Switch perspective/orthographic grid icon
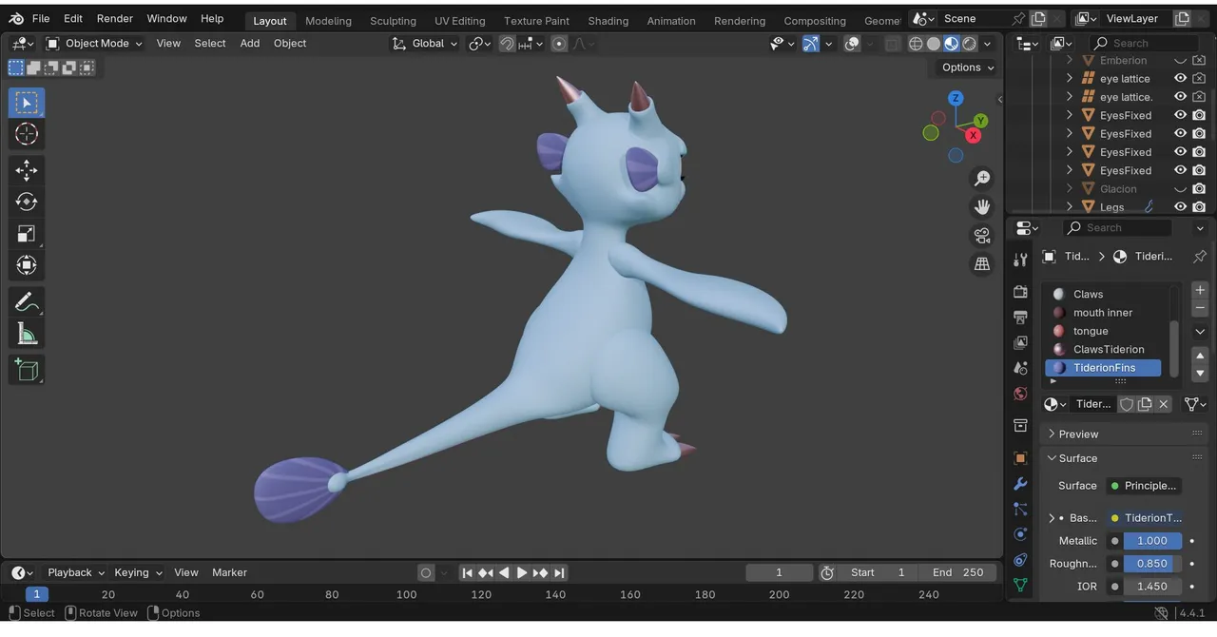Screen dimensions: 1217x637 pyautogui.click(x=982, y=263)
